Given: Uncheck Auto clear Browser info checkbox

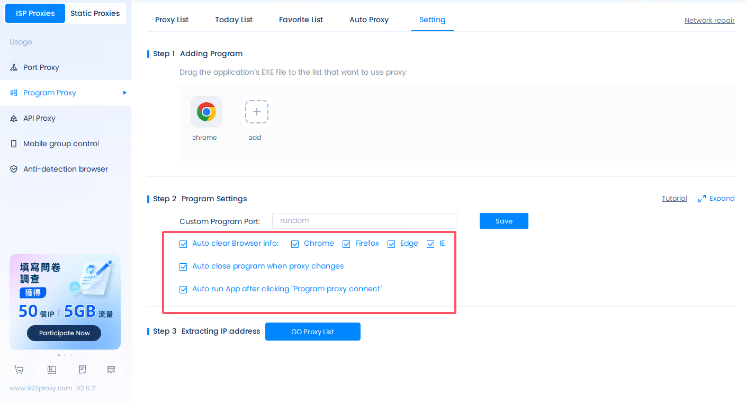Looking at the screenshot, I should [x=183, y=244].
